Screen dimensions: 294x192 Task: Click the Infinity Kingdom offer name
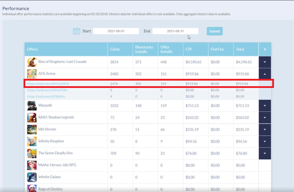51,141
